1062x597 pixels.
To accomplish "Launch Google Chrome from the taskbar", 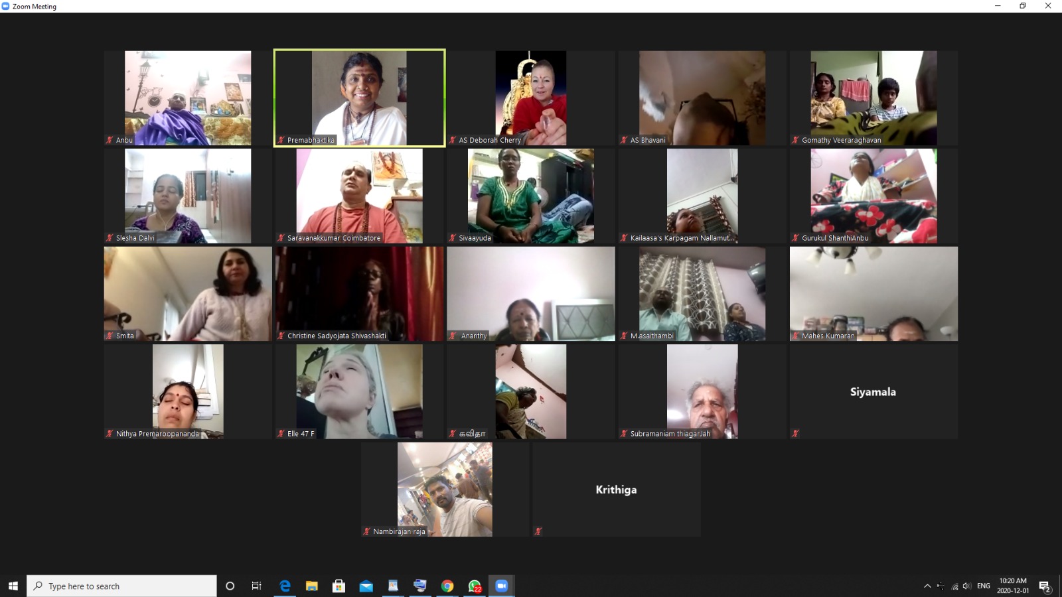I will (x=447, y=586).
